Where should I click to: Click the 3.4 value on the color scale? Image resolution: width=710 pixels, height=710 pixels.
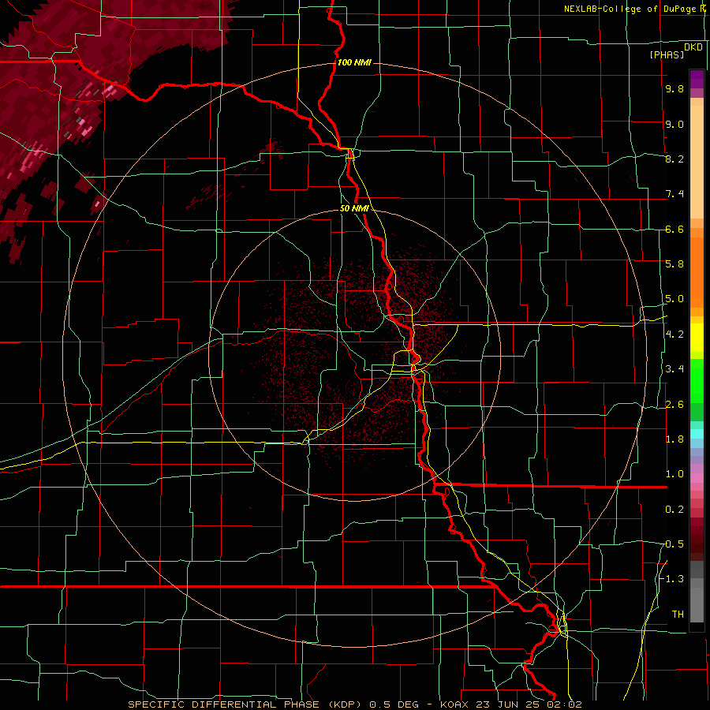(674, 369)
